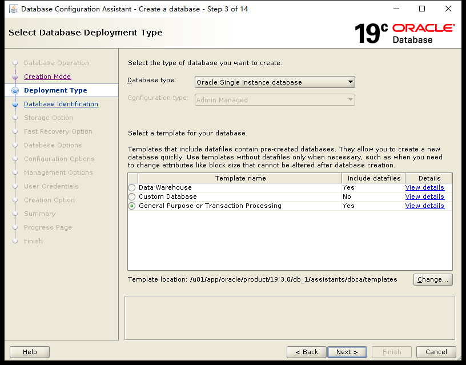Click the Management Options step
Viewport: 466px width, 365px height.
point(58,173)
